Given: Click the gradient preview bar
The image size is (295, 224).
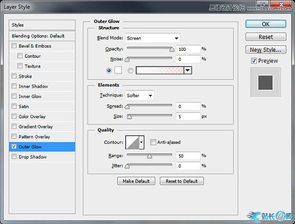Looking at the screenshot, I should pyautogui.click(x=159, y=70).
